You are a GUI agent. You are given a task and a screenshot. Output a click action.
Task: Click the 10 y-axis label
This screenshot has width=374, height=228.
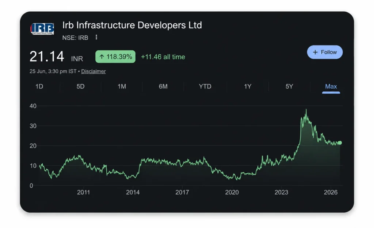tap(33, 166)
